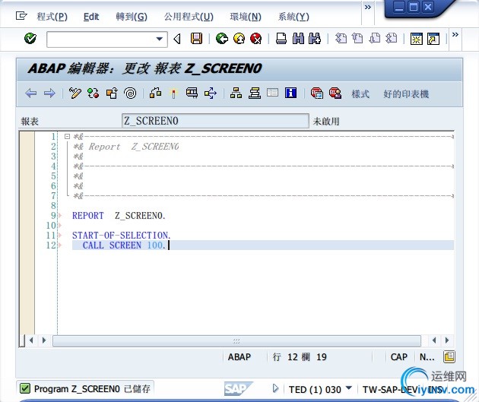
Task: Click the window system menu icon
Action: tap(21, 15)
